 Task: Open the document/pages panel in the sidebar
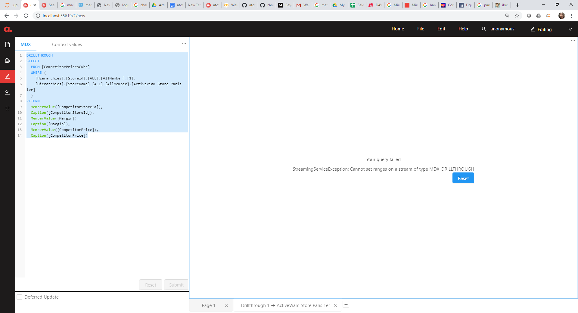click(7, 44)
